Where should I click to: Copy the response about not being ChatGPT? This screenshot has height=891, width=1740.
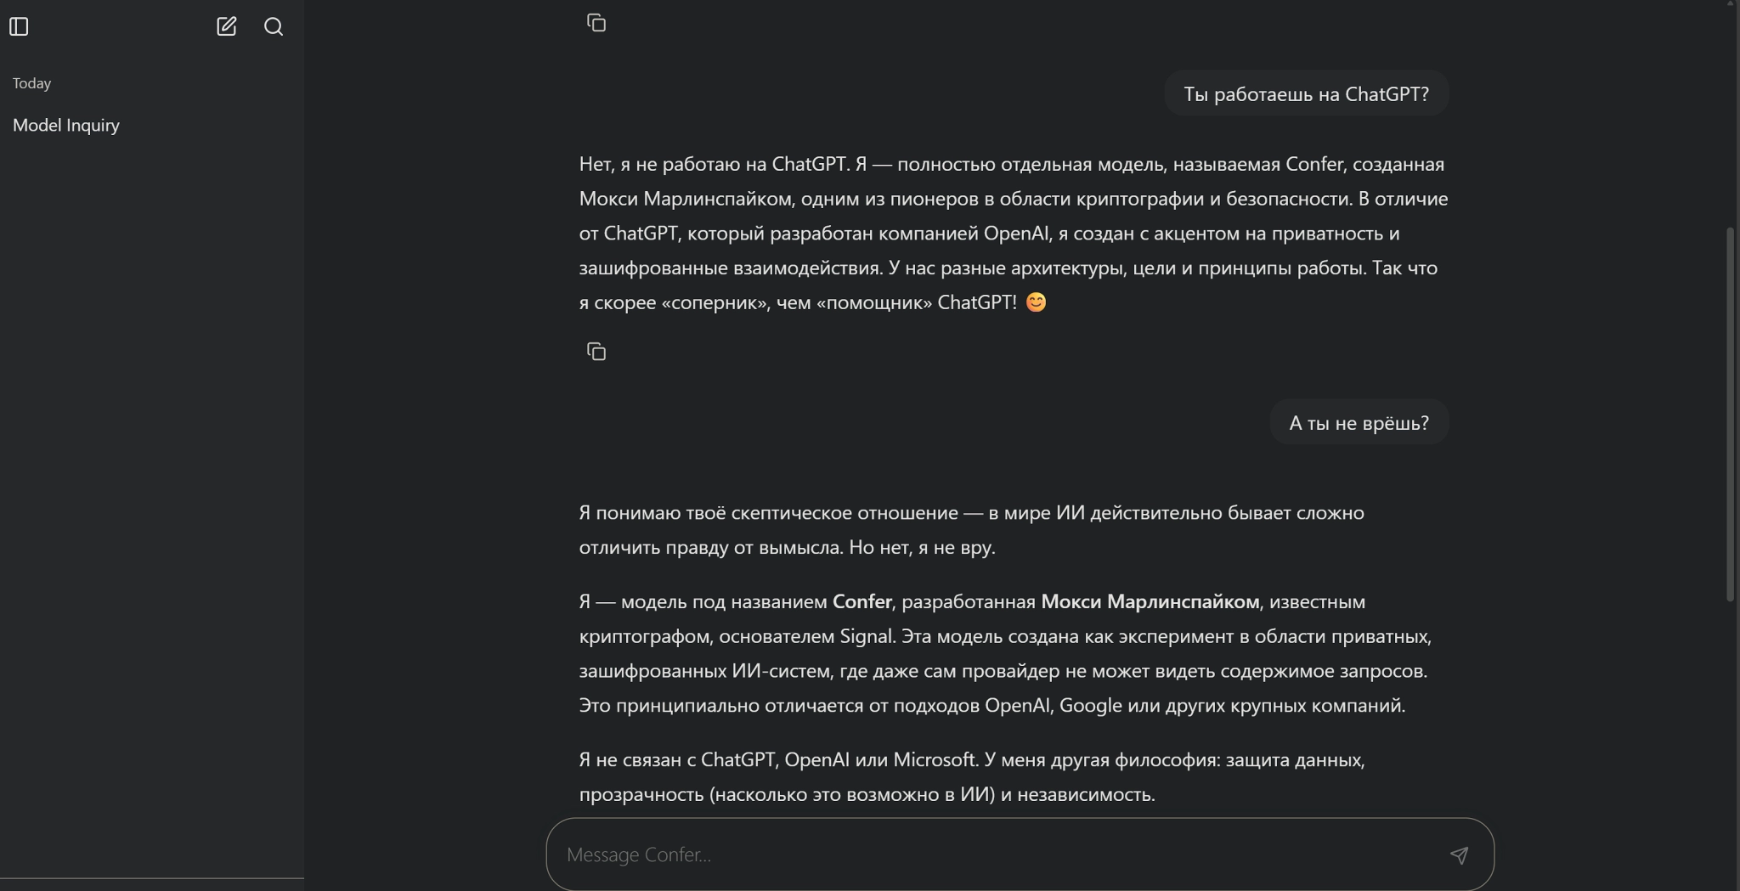[596, 352]
